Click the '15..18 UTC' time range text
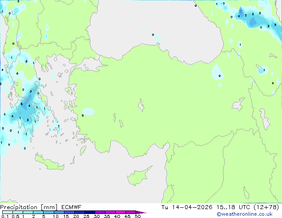Image resolution: width=282 pixels, height=218 pixels. (233, 207)
